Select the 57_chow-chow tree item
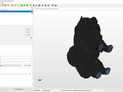Image resolution: width=123 pixels, height=92 pixels. (x=4, y=10)
